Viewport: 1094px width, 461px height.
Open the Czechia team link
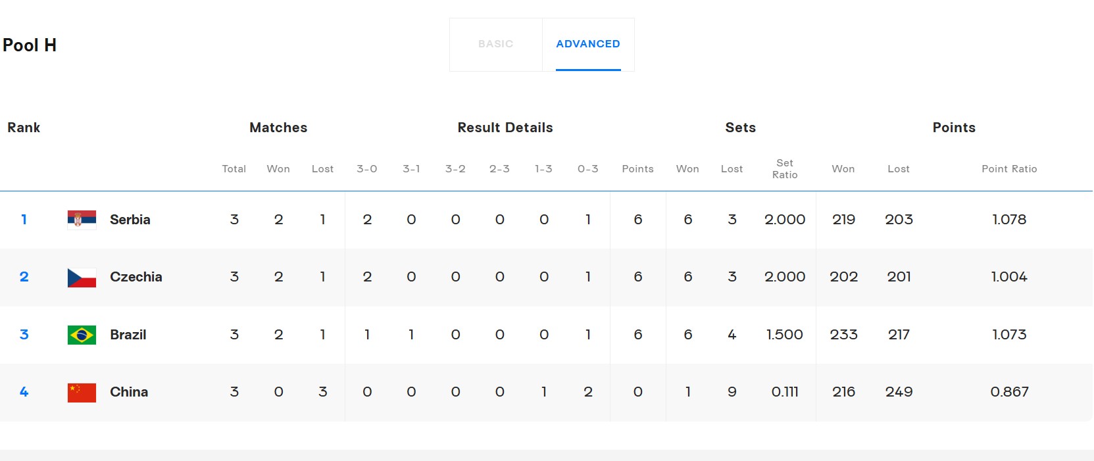pyautogui.click(x=136, y=277)
